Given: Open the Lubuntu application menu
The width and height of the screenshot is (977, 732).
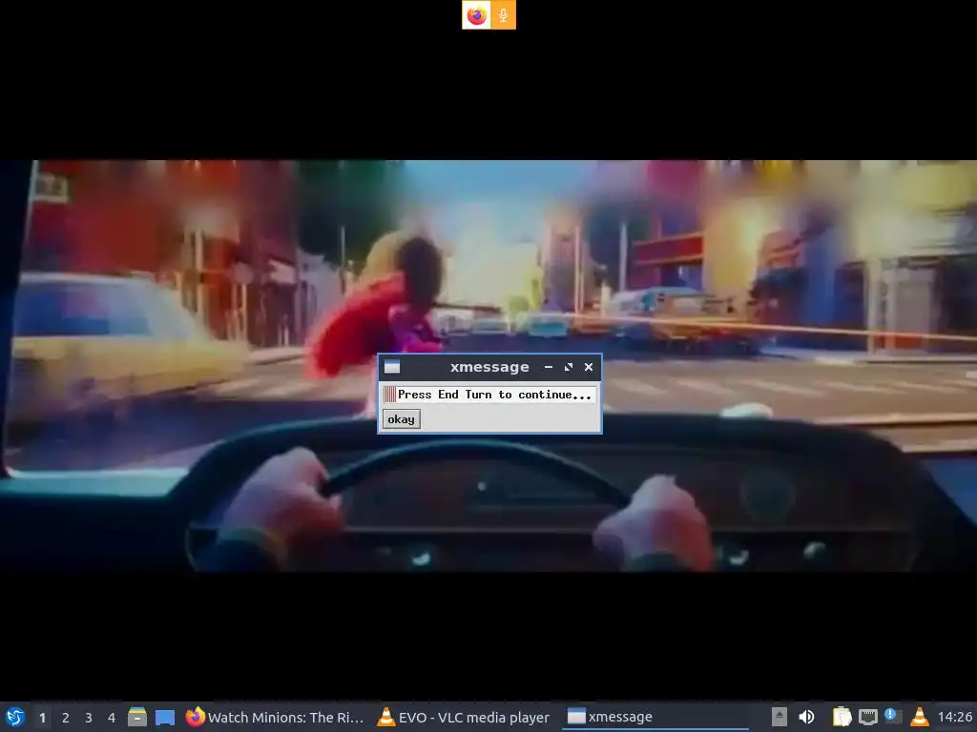Looking at the screenshot, I should pyautogui.click(x=15, y=717).
